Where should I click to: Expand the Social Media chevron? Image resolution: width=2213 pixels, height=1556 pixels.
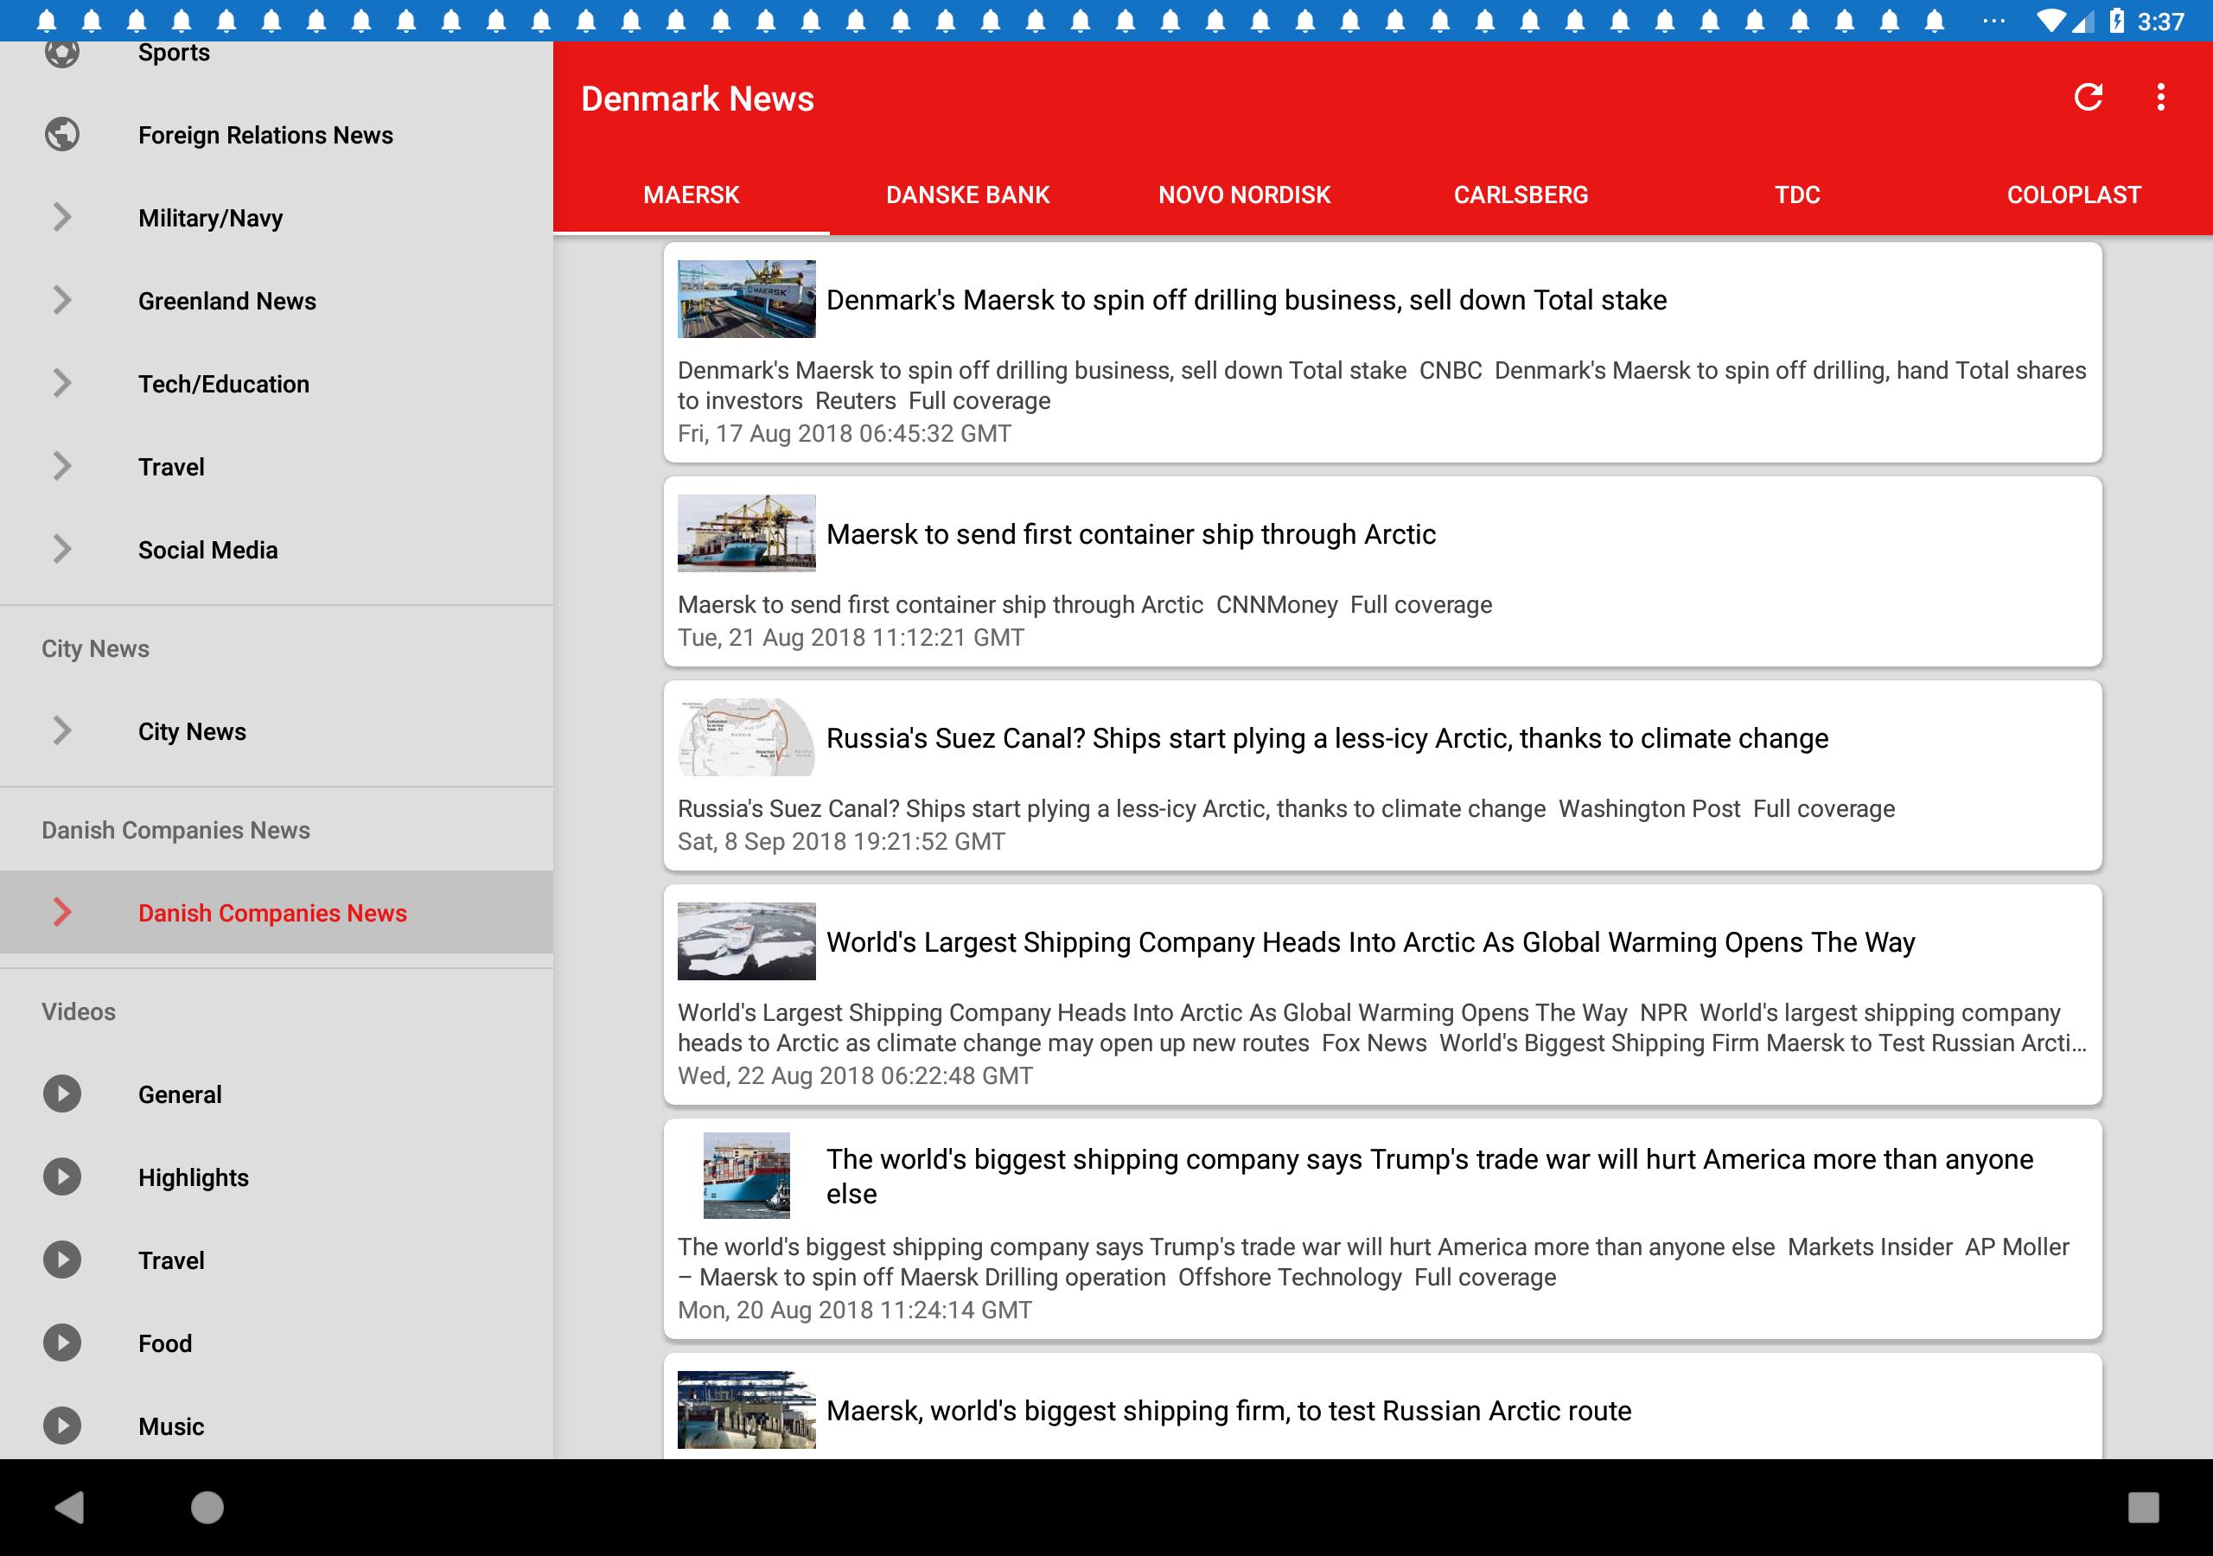62,549
